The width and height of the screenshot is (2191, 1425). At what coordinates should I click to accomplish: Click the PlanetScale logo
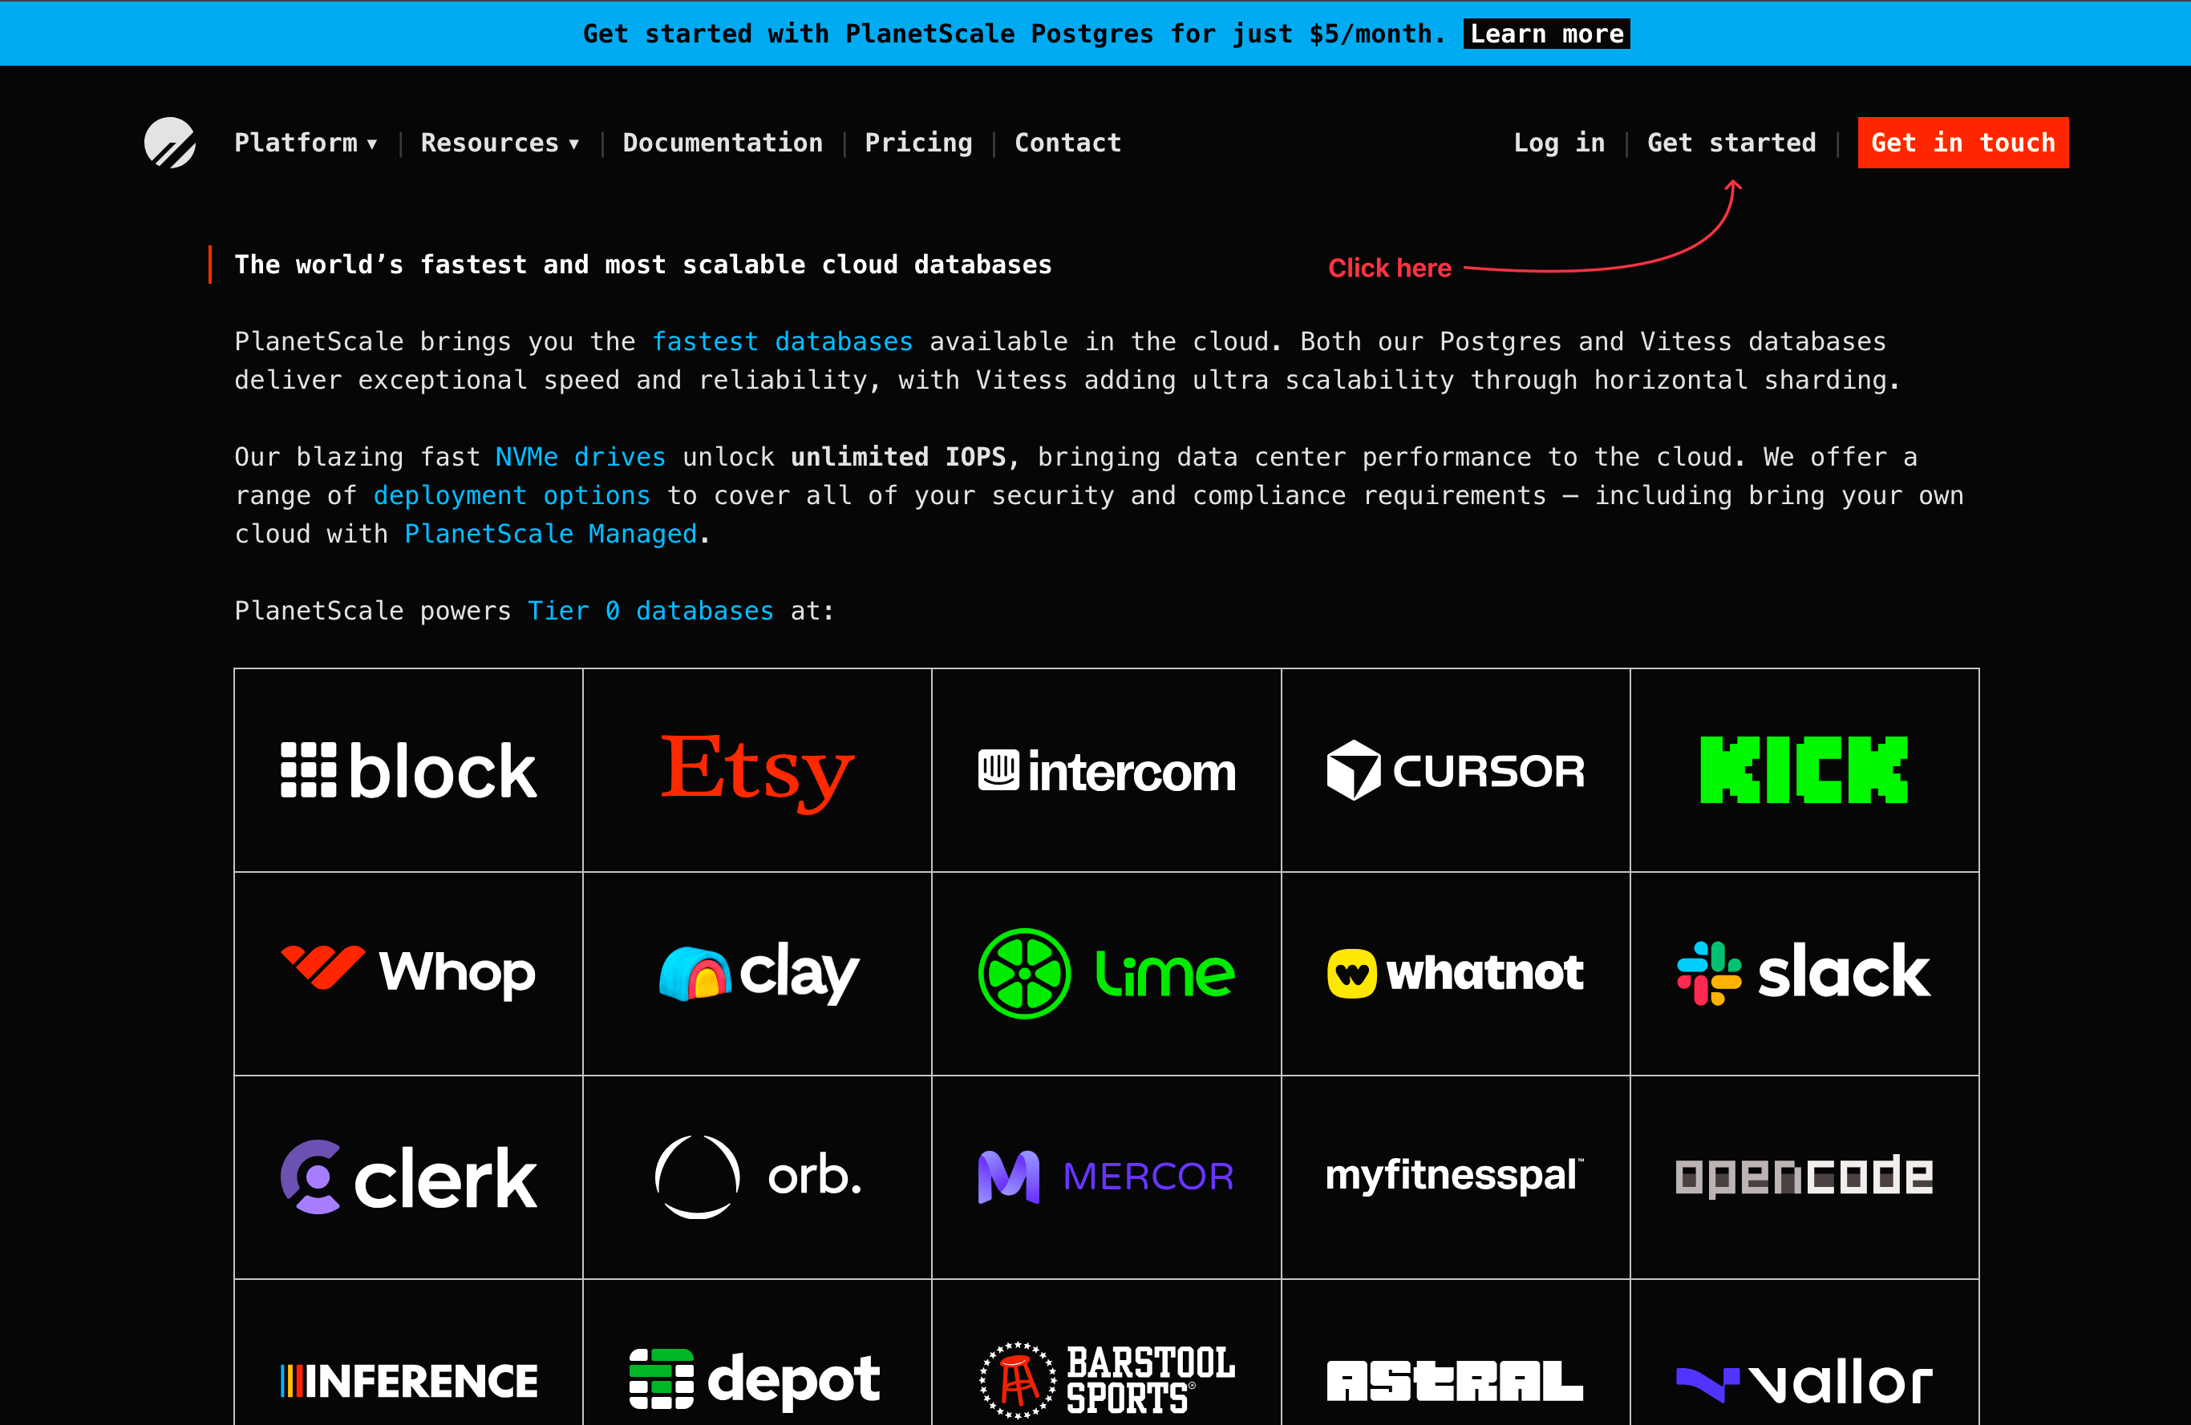(x=169, y=142)
